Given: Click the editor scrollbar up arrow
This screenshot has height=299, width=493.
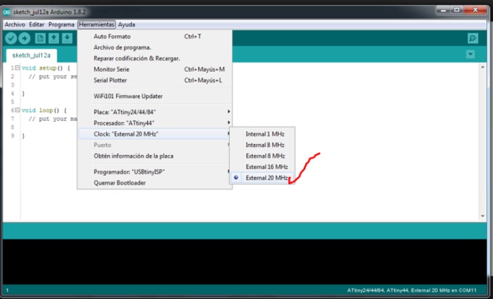Looking at the screenshot, I should (483, 67).
